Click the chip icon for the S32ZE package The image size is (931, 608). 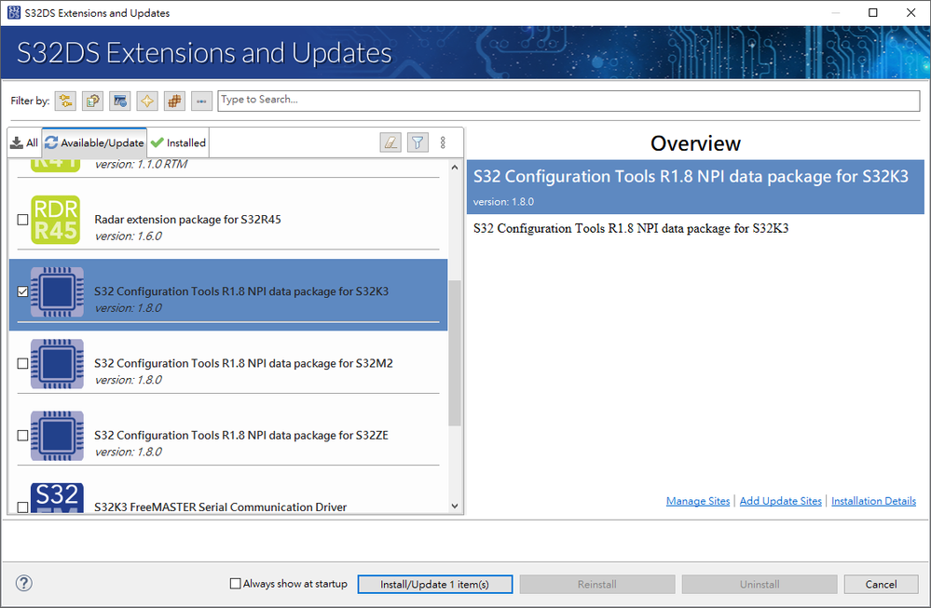[x=57, y=436]
